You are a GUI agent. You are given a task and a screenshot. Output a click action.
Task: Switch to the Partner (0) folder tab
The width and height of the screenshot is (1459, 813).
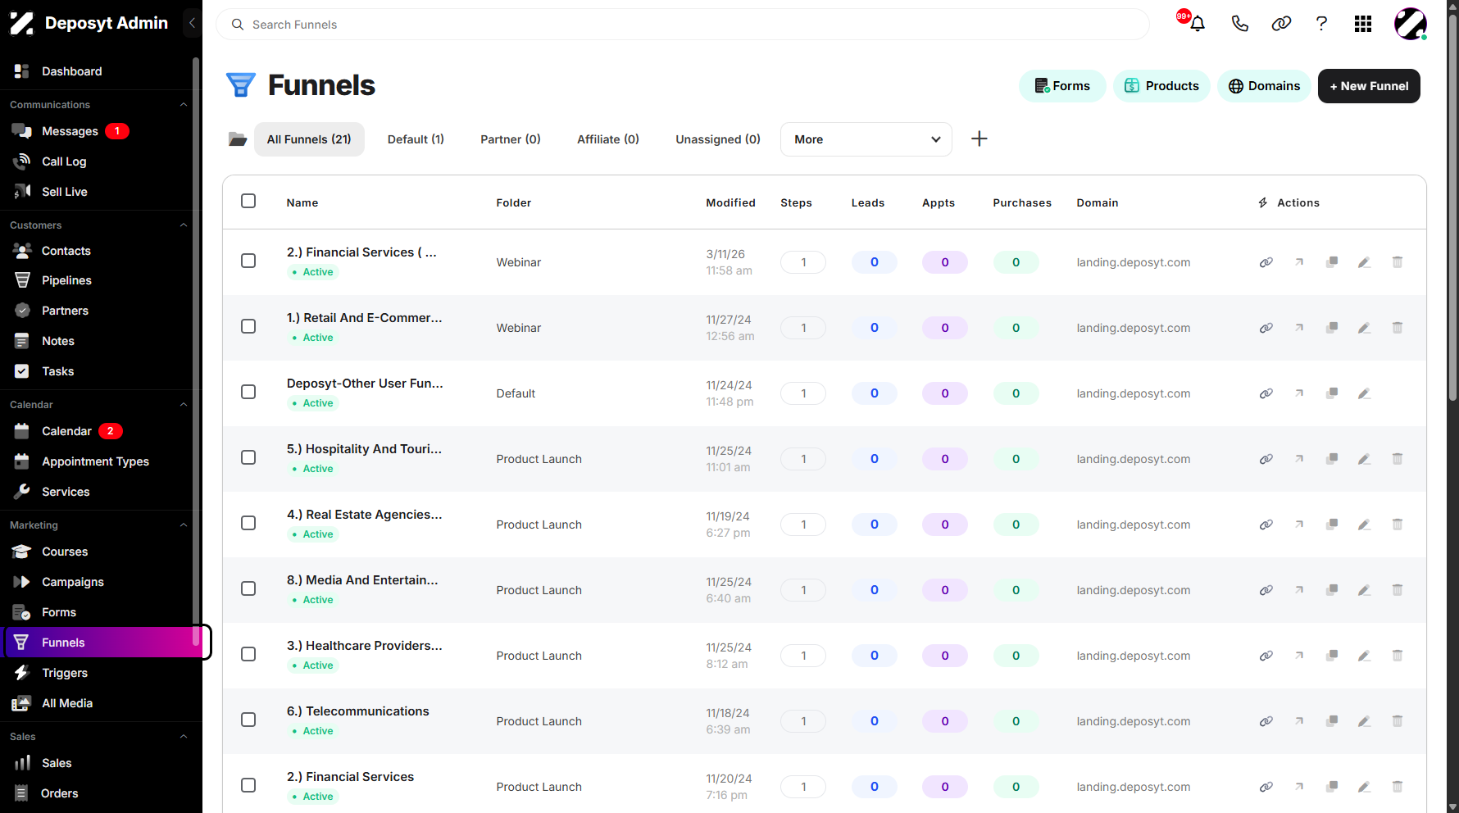pos(511,139)
